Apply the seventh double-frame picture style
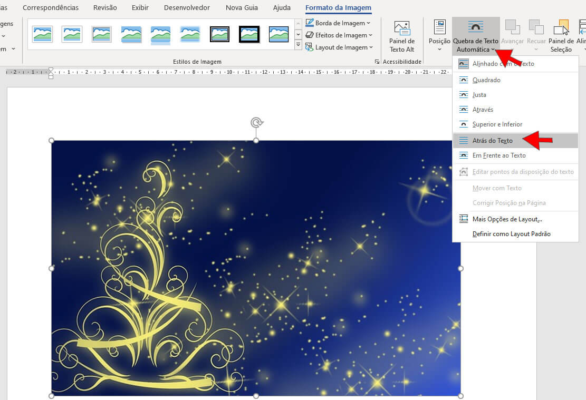 pyautogui.click(x=220, y=34)
